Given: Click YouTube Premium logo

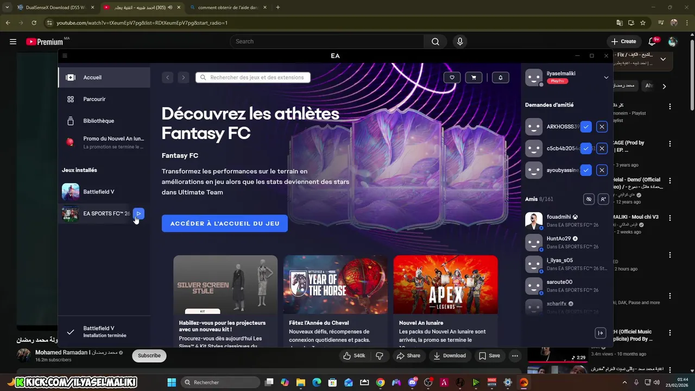Looking at the screenshot, I should point(45,41).
